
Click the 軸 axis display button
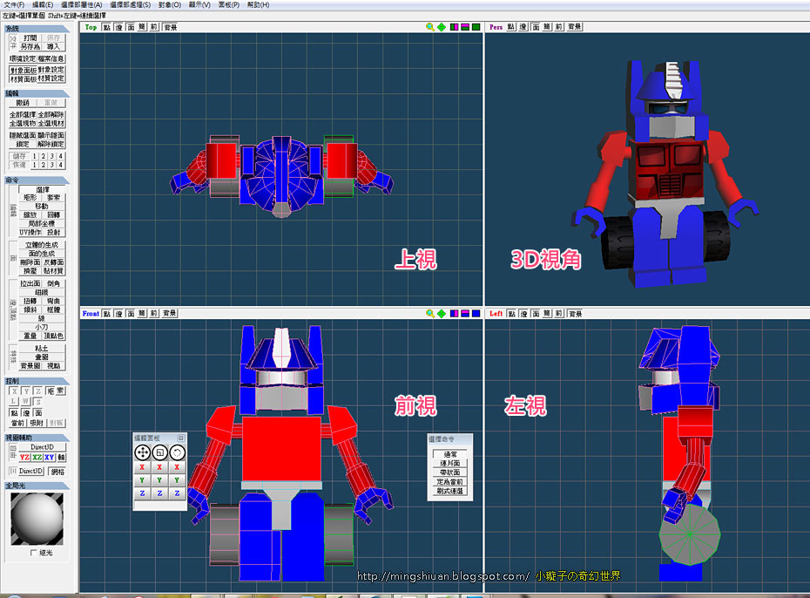pyautogui.click(x=61, y=458)
